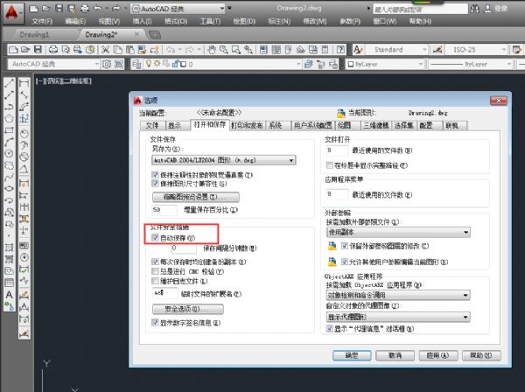Click the 应用(A) apply button
This screenshot has width=525, height=392.
point(438,355)
